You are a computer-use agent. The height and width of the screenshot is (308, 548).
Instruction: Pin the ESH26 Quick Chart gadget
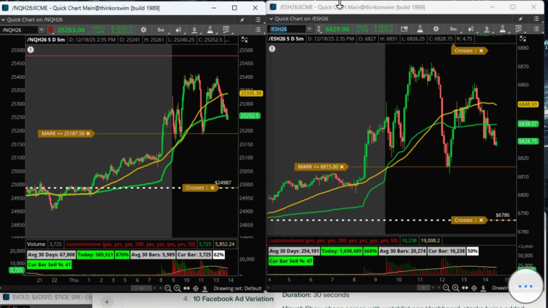[x=521, y=19]
